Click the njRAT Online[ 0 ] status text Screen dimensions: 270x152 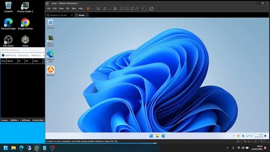[36, 55]
